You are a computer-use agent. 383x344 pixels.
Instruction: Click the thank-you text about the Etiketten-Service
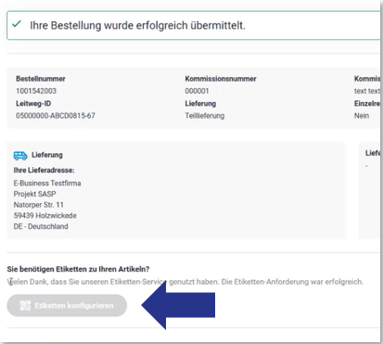185,282
